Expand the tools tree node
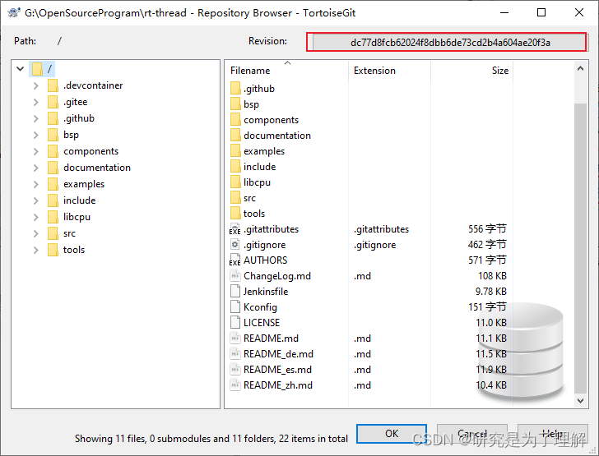This screenshot has width=599, height=456. pos(36,250)
